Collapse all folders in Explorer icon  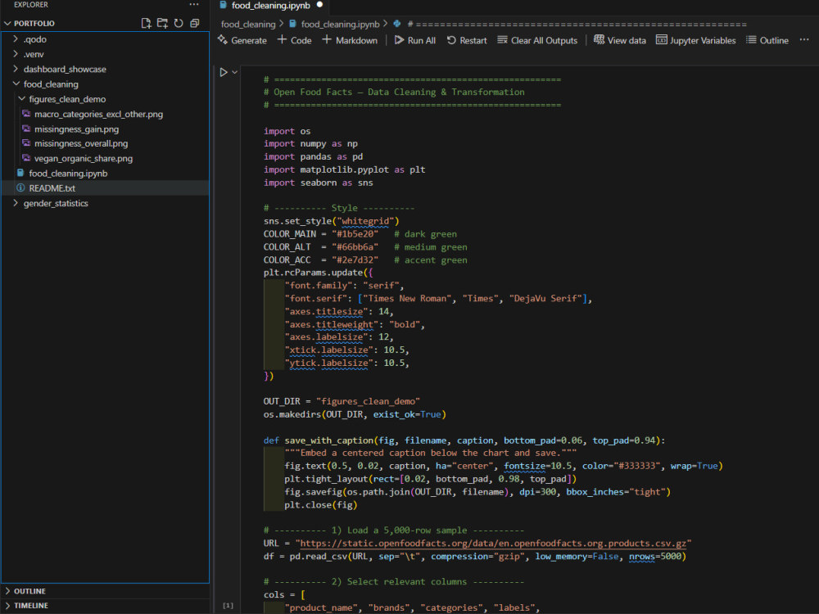195,23
